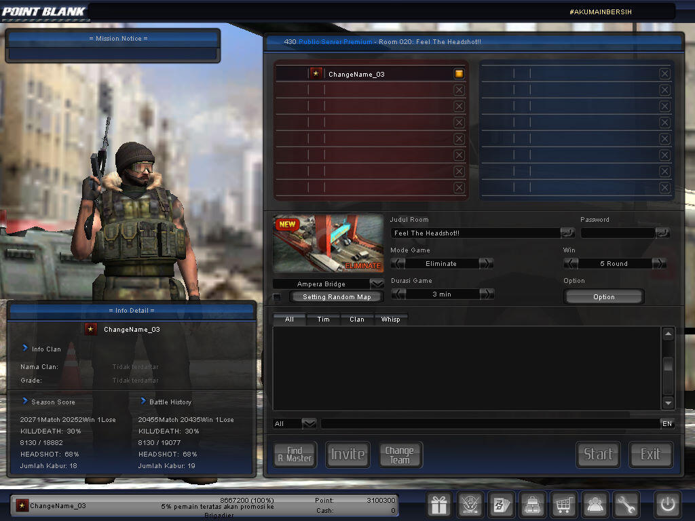Click Battle History arrow icon

pyautogui.click(x=143, y=401)
